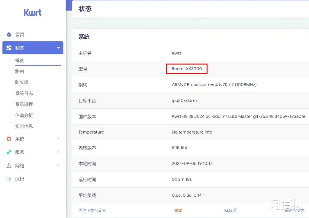Open the 源码与反馈 link

[294, 210]
